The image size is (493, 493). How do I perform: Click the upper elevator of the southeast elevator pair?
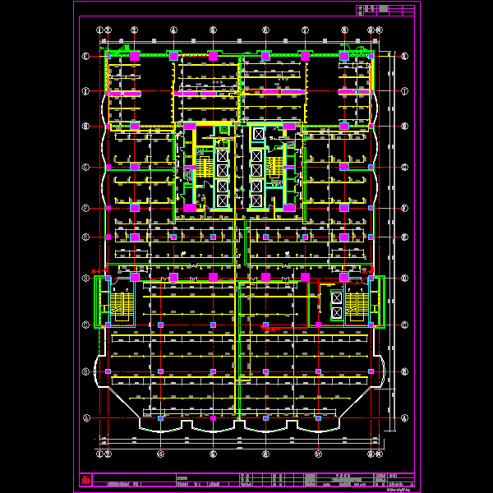click(337, 297)
